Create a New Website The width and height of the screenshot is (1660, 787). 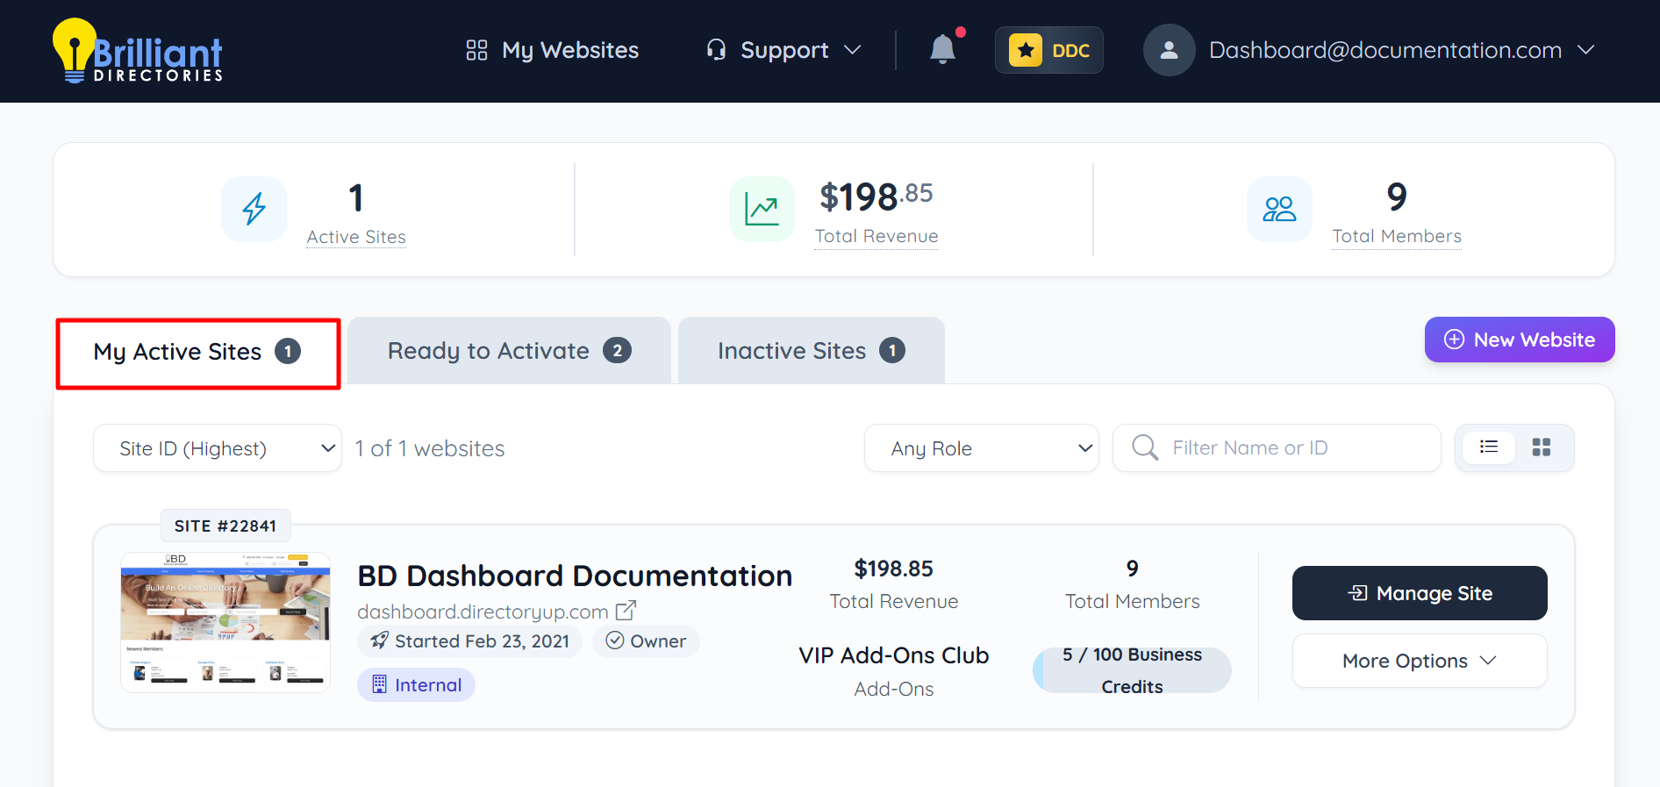(1520, 340)
